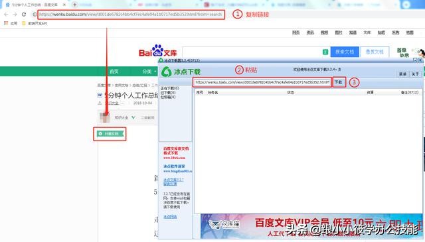Screen dimensions: 425x242
Task: Click 百度文库 in the breadcrumb trail
Action: tap(104, 86)
